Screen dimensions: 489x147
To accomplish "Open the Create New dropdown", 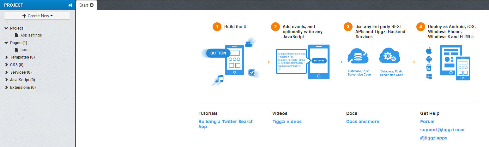I will point(37,16).
